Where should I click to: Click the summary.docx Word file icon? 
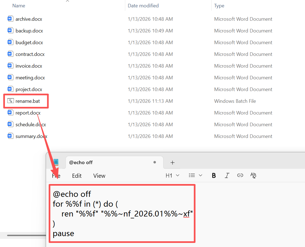point(10,136)
